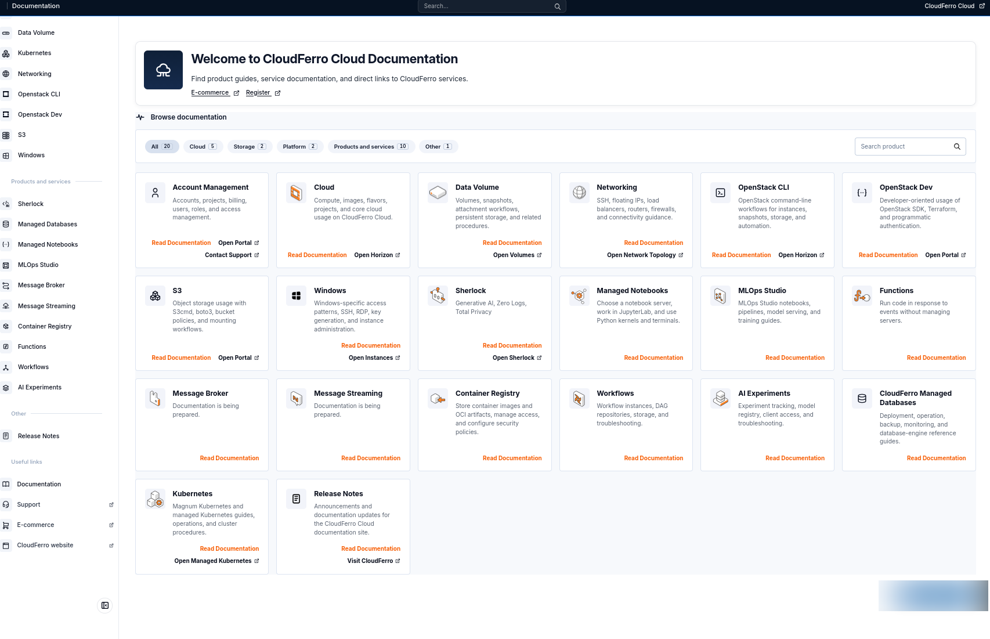Click the Functions card icon
Image resolution: width=990 pixels, height=639 pixels.
point(862,296)
